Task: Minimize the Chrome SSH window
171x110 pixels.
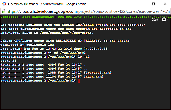Action: coord(142,4)
